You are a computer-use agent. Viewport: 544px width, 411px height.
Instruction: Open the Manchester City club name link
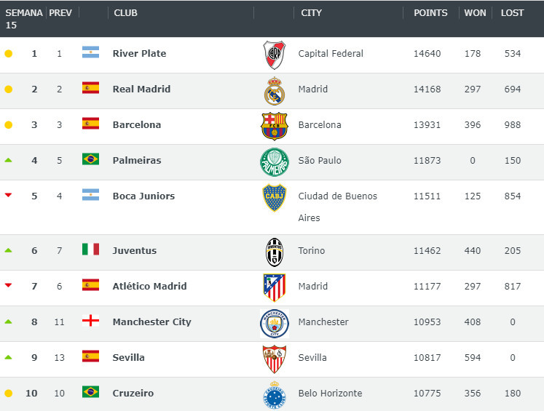point(151,322)
